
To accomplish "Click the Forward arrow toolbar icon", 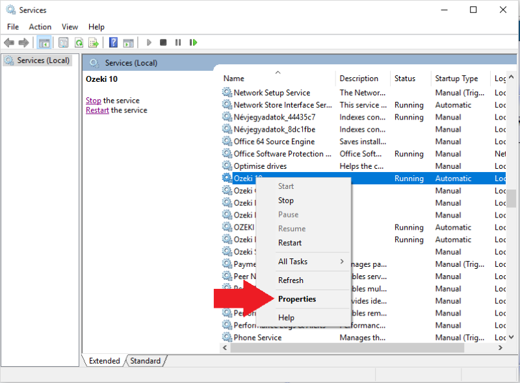I will click(x=23, y=42).
